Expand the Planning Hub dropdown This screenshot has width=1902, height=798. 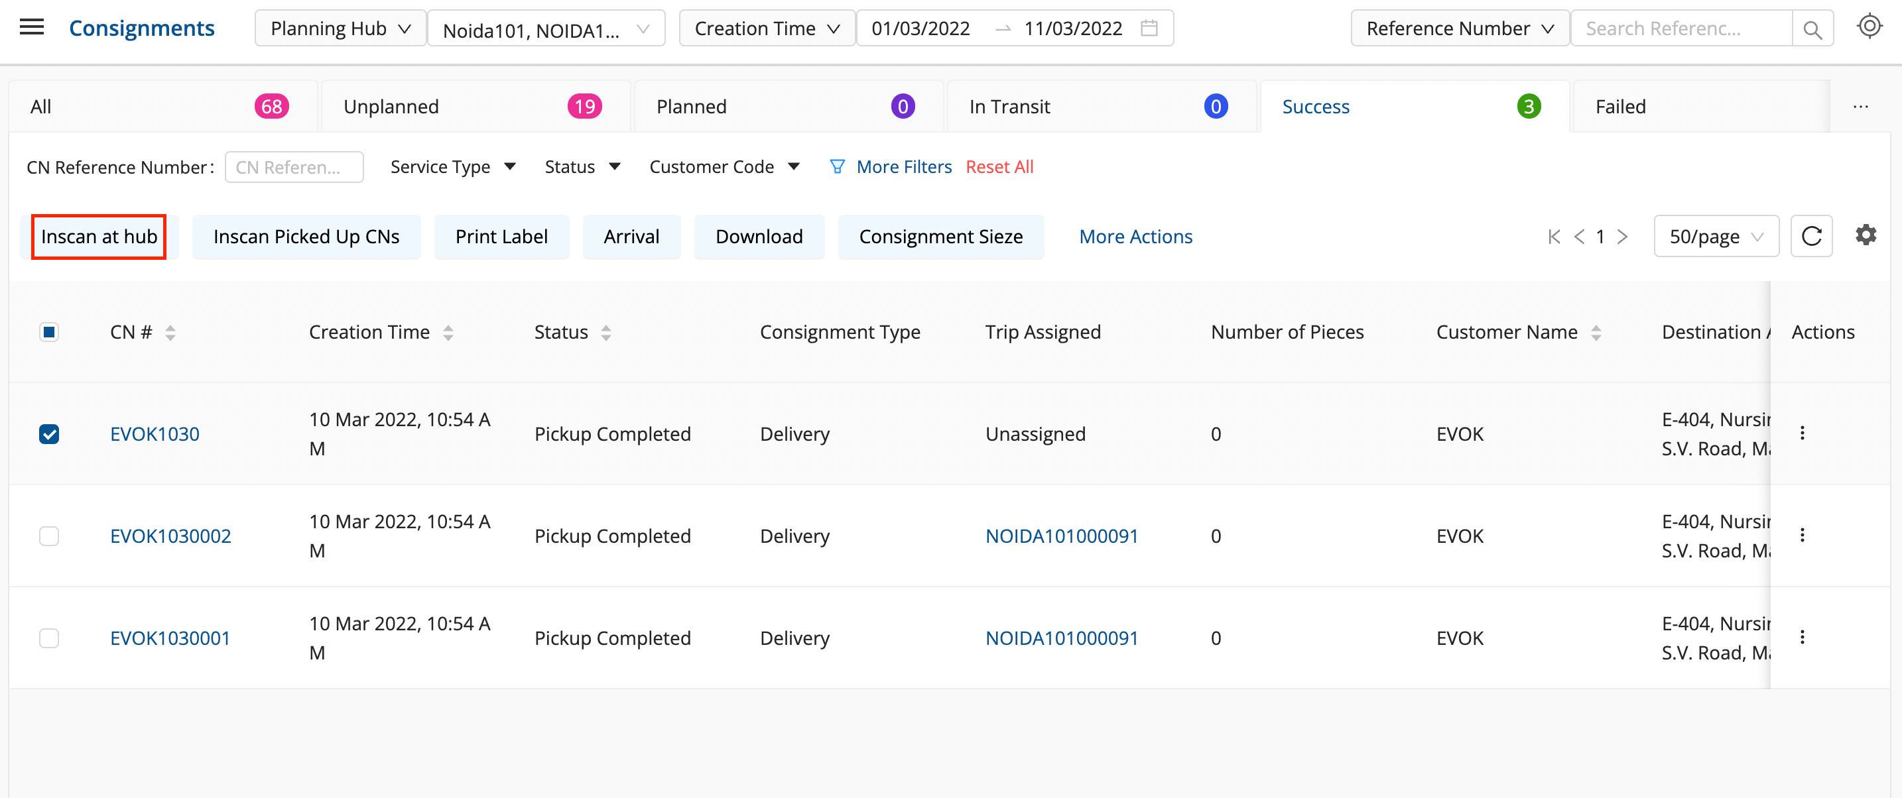[x=340, y=28]
